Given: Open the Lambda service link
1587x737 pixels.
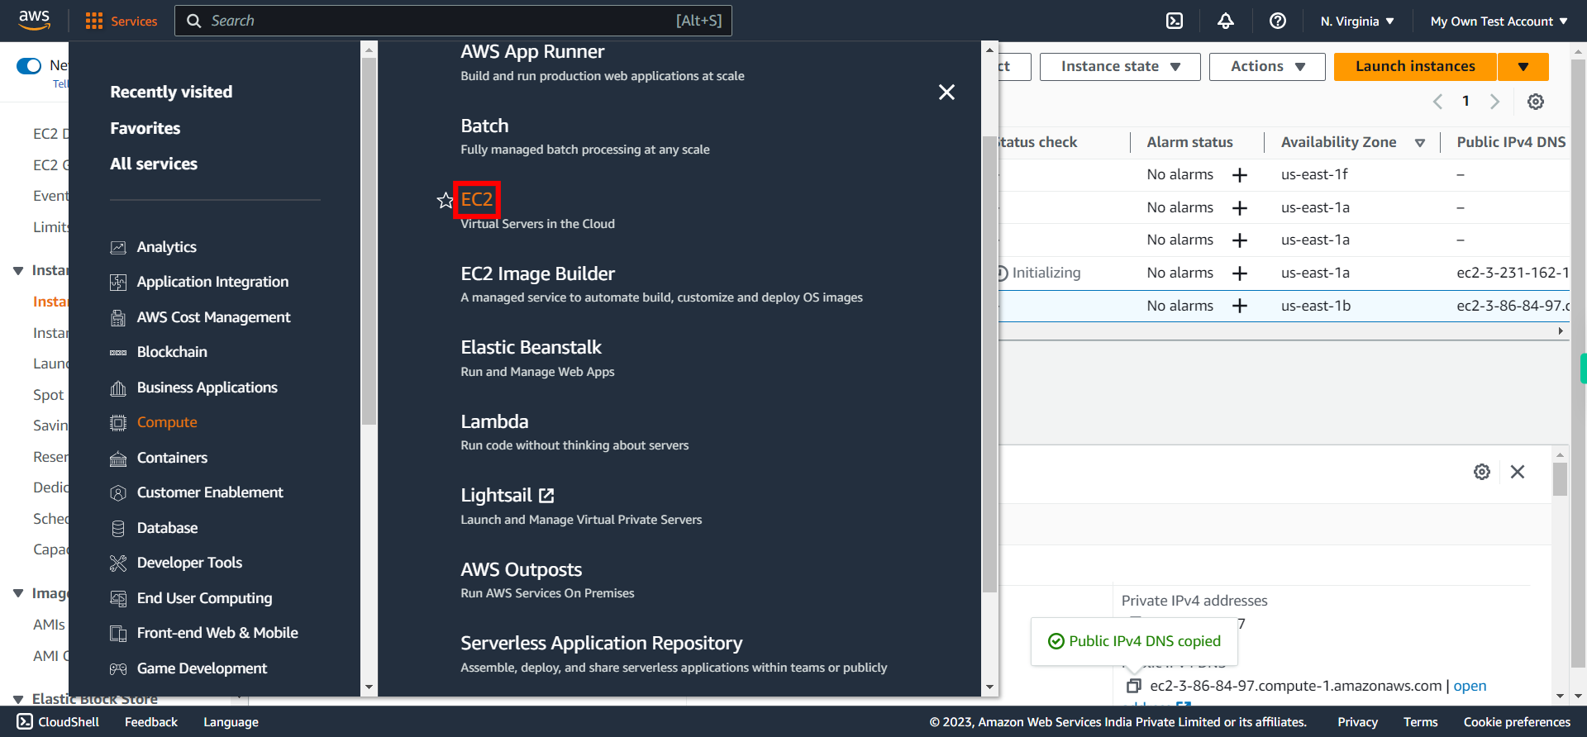Looking at the screenshot, I should click(494, 421).
